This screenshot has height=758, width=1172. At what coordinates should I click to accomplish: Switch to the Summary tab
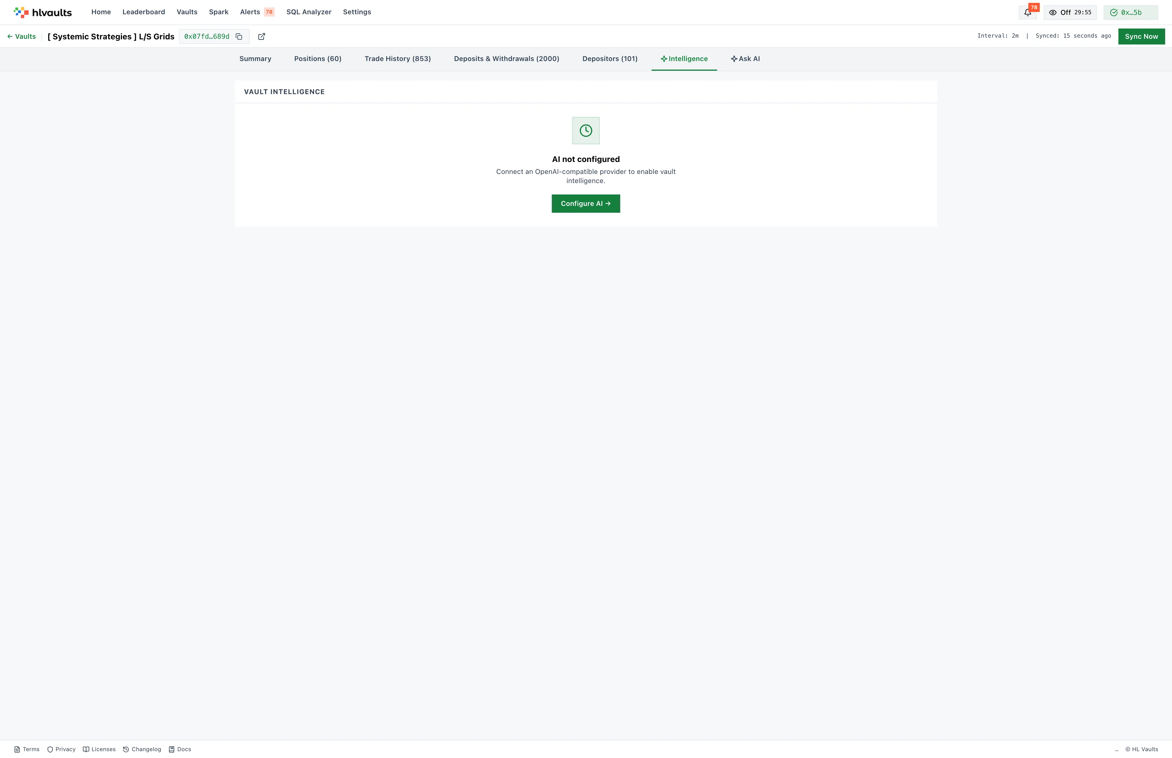click(255, 59)
